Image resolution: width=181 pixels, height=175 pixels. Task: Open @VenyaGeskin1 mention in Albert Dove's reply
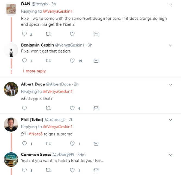[58, 91]
